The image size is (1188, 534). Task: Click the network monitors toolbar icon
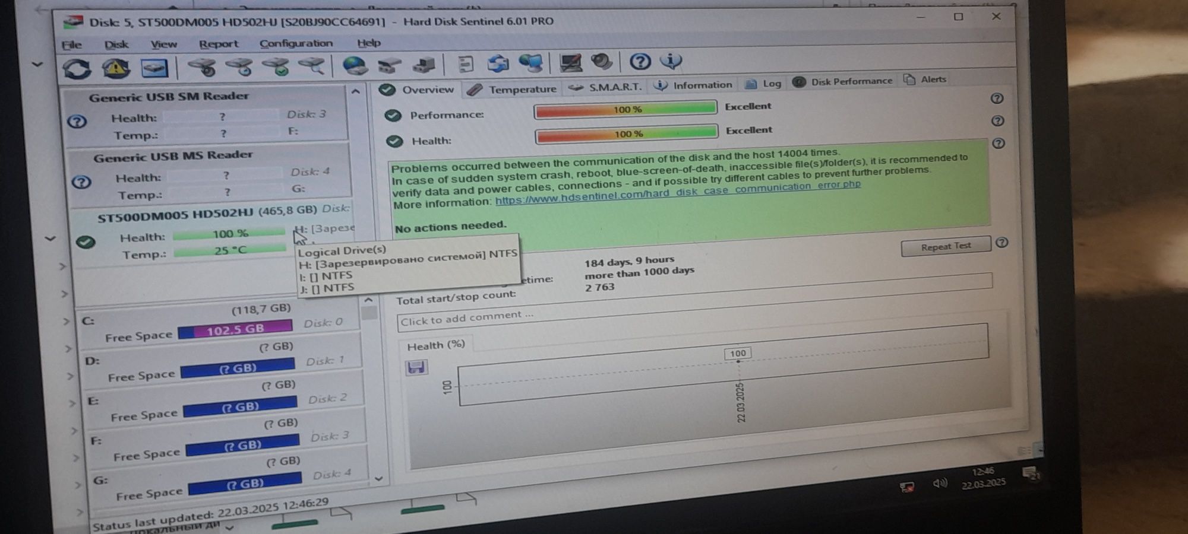point(530,63)
